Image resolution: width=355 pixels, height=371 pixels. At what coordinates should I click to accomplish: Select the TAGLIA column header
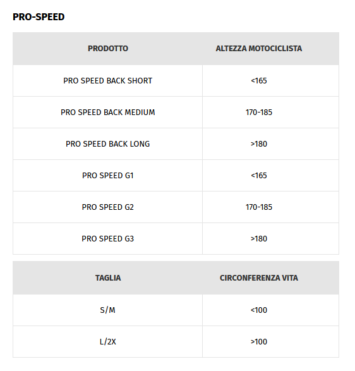[108, 278]
